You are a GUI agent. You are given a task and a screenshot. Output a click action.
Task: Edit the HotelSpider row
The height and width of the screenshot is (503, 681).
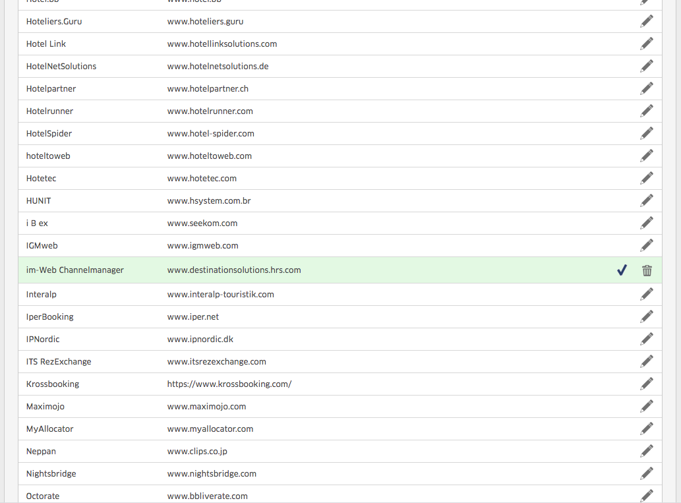click(x=646, y=133)
